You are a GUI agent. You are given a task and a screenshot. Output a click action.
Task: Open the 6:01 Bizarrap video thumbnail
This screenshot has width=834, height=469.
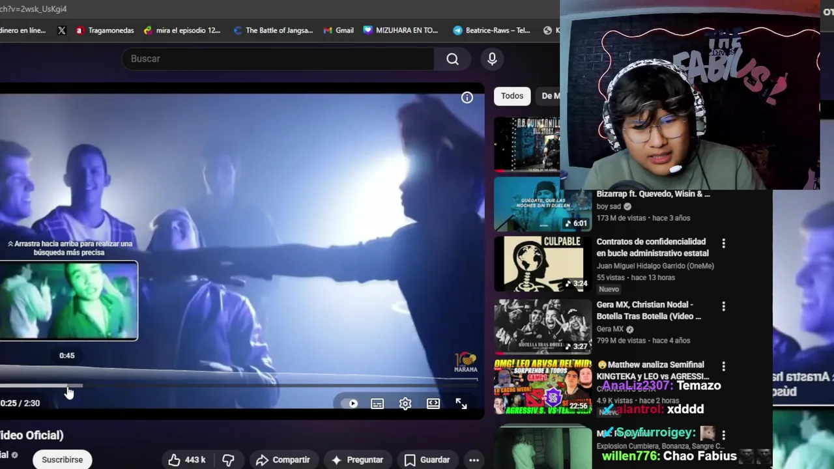542,204
